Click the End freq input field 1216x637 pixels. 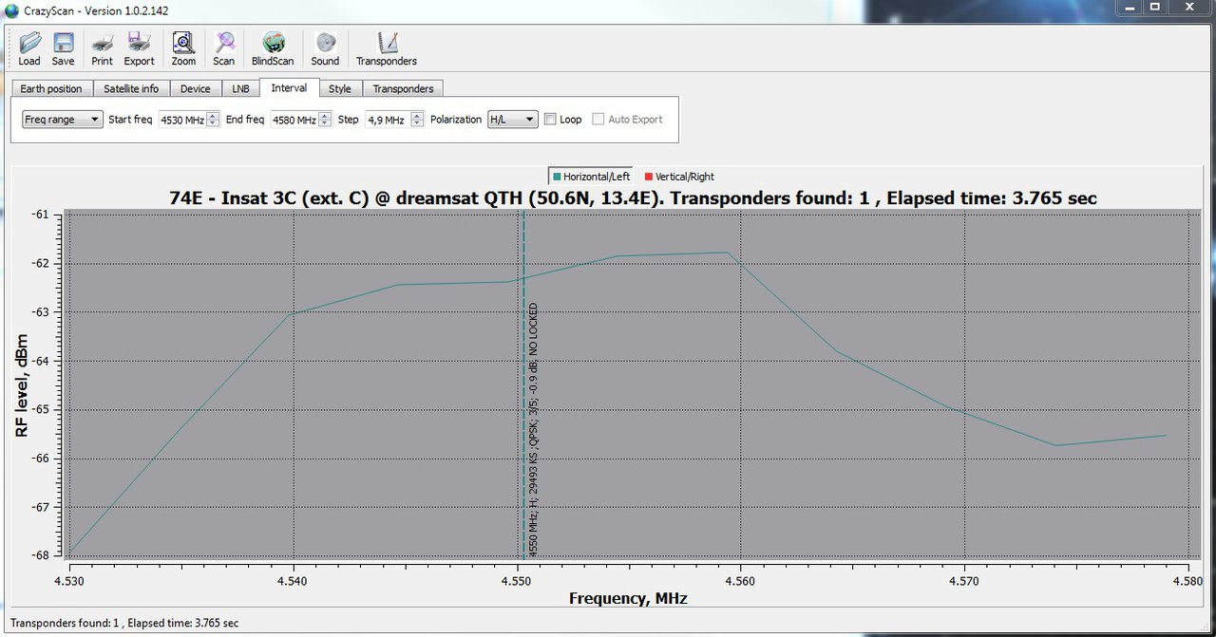294,120
